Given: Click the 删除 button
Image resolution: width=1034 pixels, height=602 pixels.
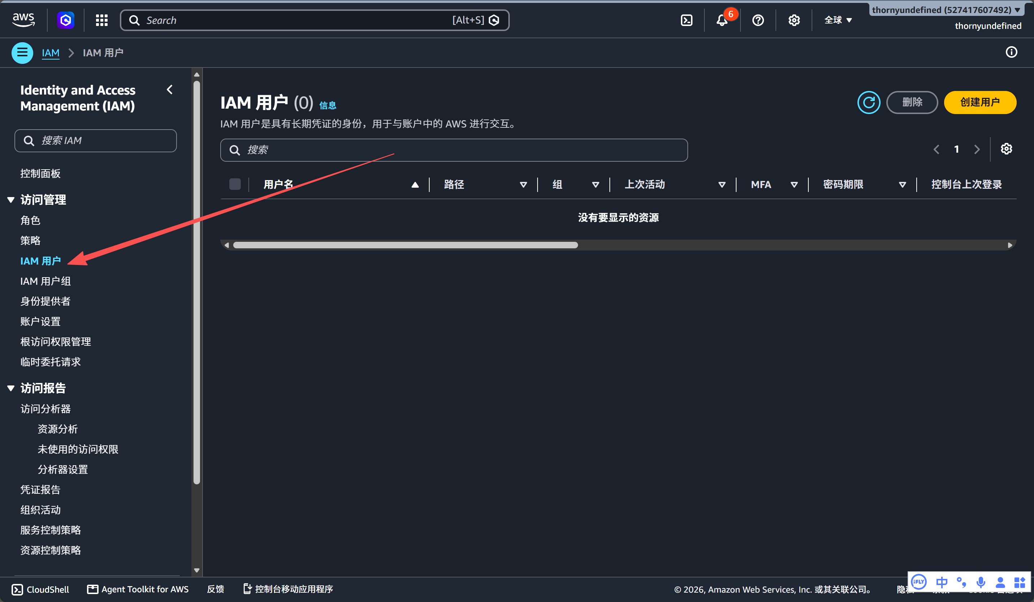Looking at the screenshot, I should point(912,102).
